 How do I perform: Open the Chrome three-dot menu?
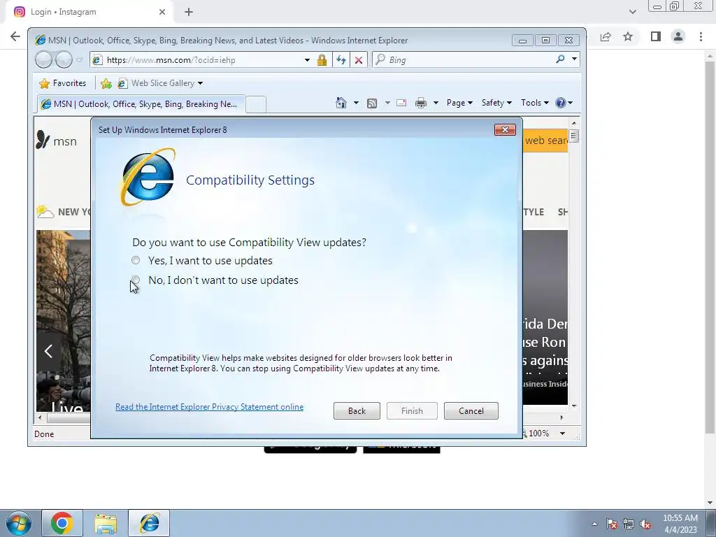701,36
